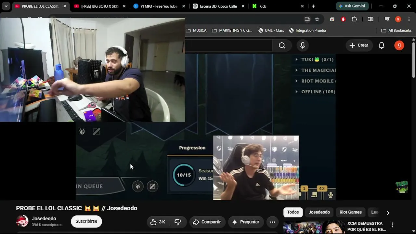Open the Chrome three-dot menu
The width and height of the screenshot is (416, 234).
409,19
